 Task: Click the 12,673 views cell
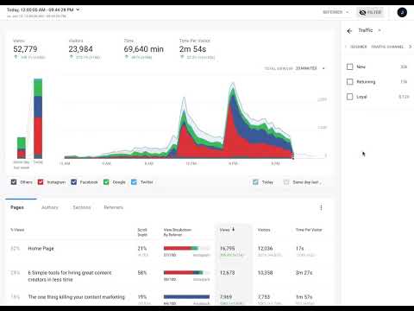tap(227, 272)
